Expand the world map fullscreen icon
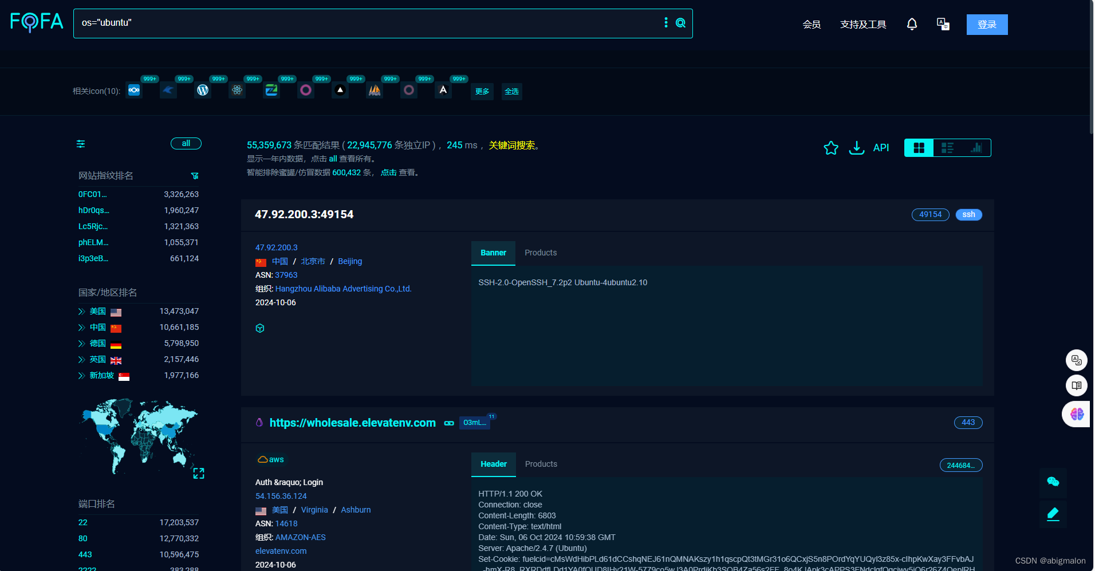Screen dimensions: 1095x571 tap(199, 473)
